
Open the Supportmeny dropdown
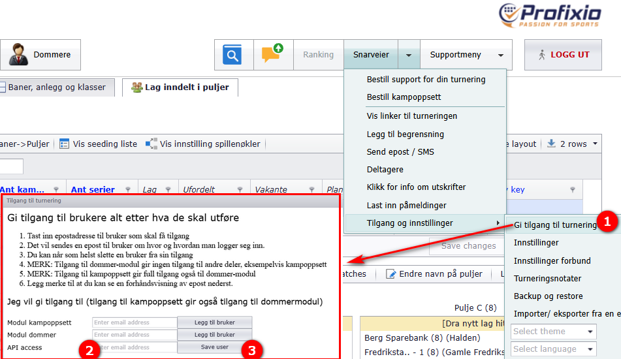pyautogui.click(x=466, y=55)
